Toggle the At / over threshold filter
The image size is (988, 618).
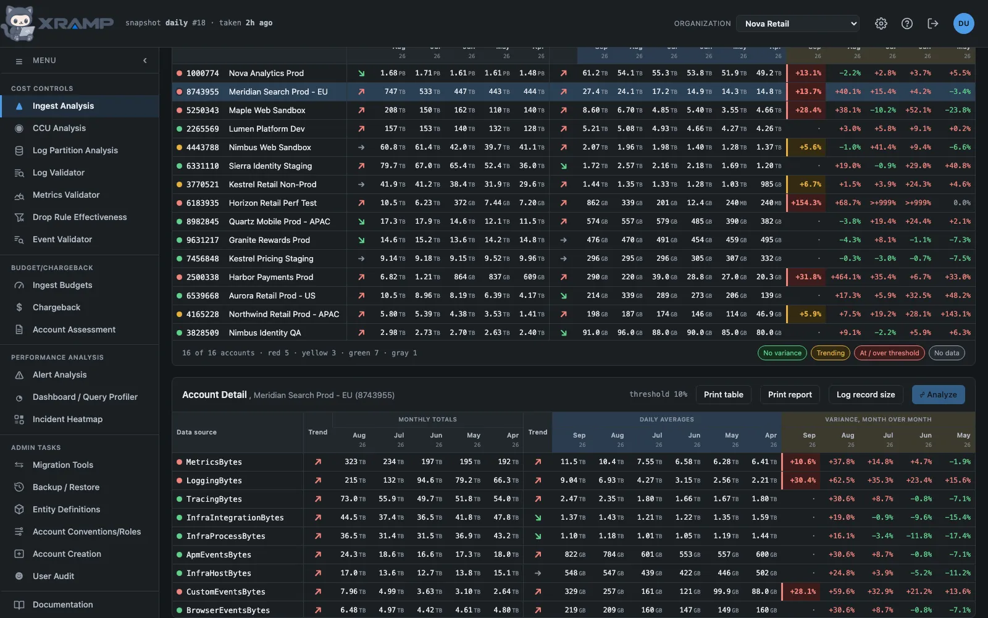coord(889,353)
